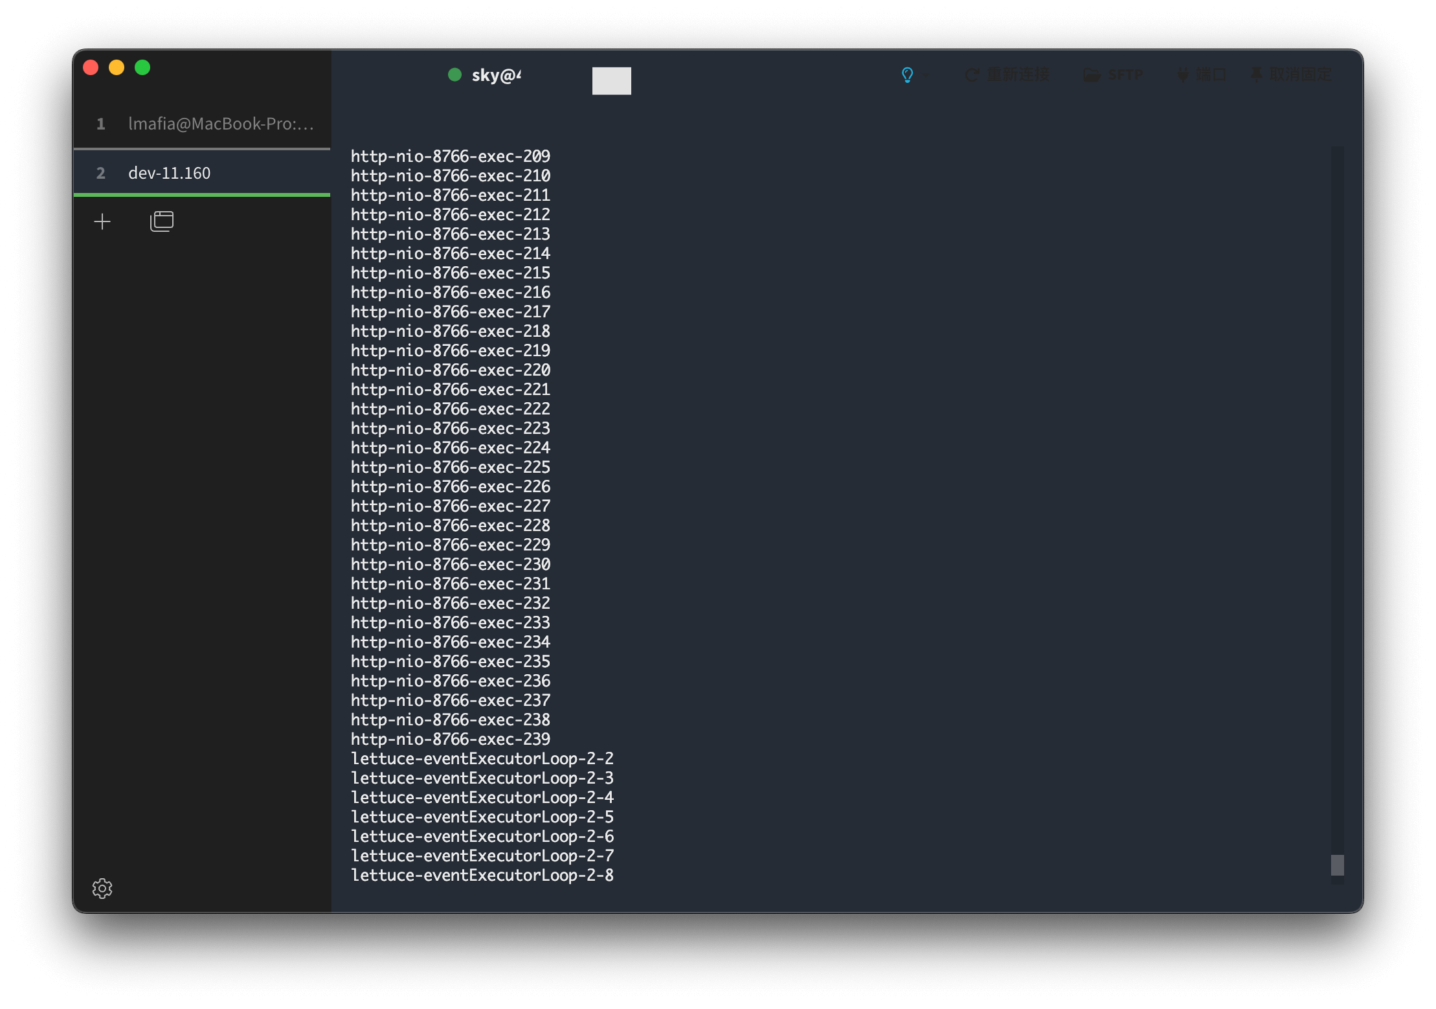Screen dimensions: 1436x1009
Task: Click the green fullscreen window button
Action: point(142,67)
